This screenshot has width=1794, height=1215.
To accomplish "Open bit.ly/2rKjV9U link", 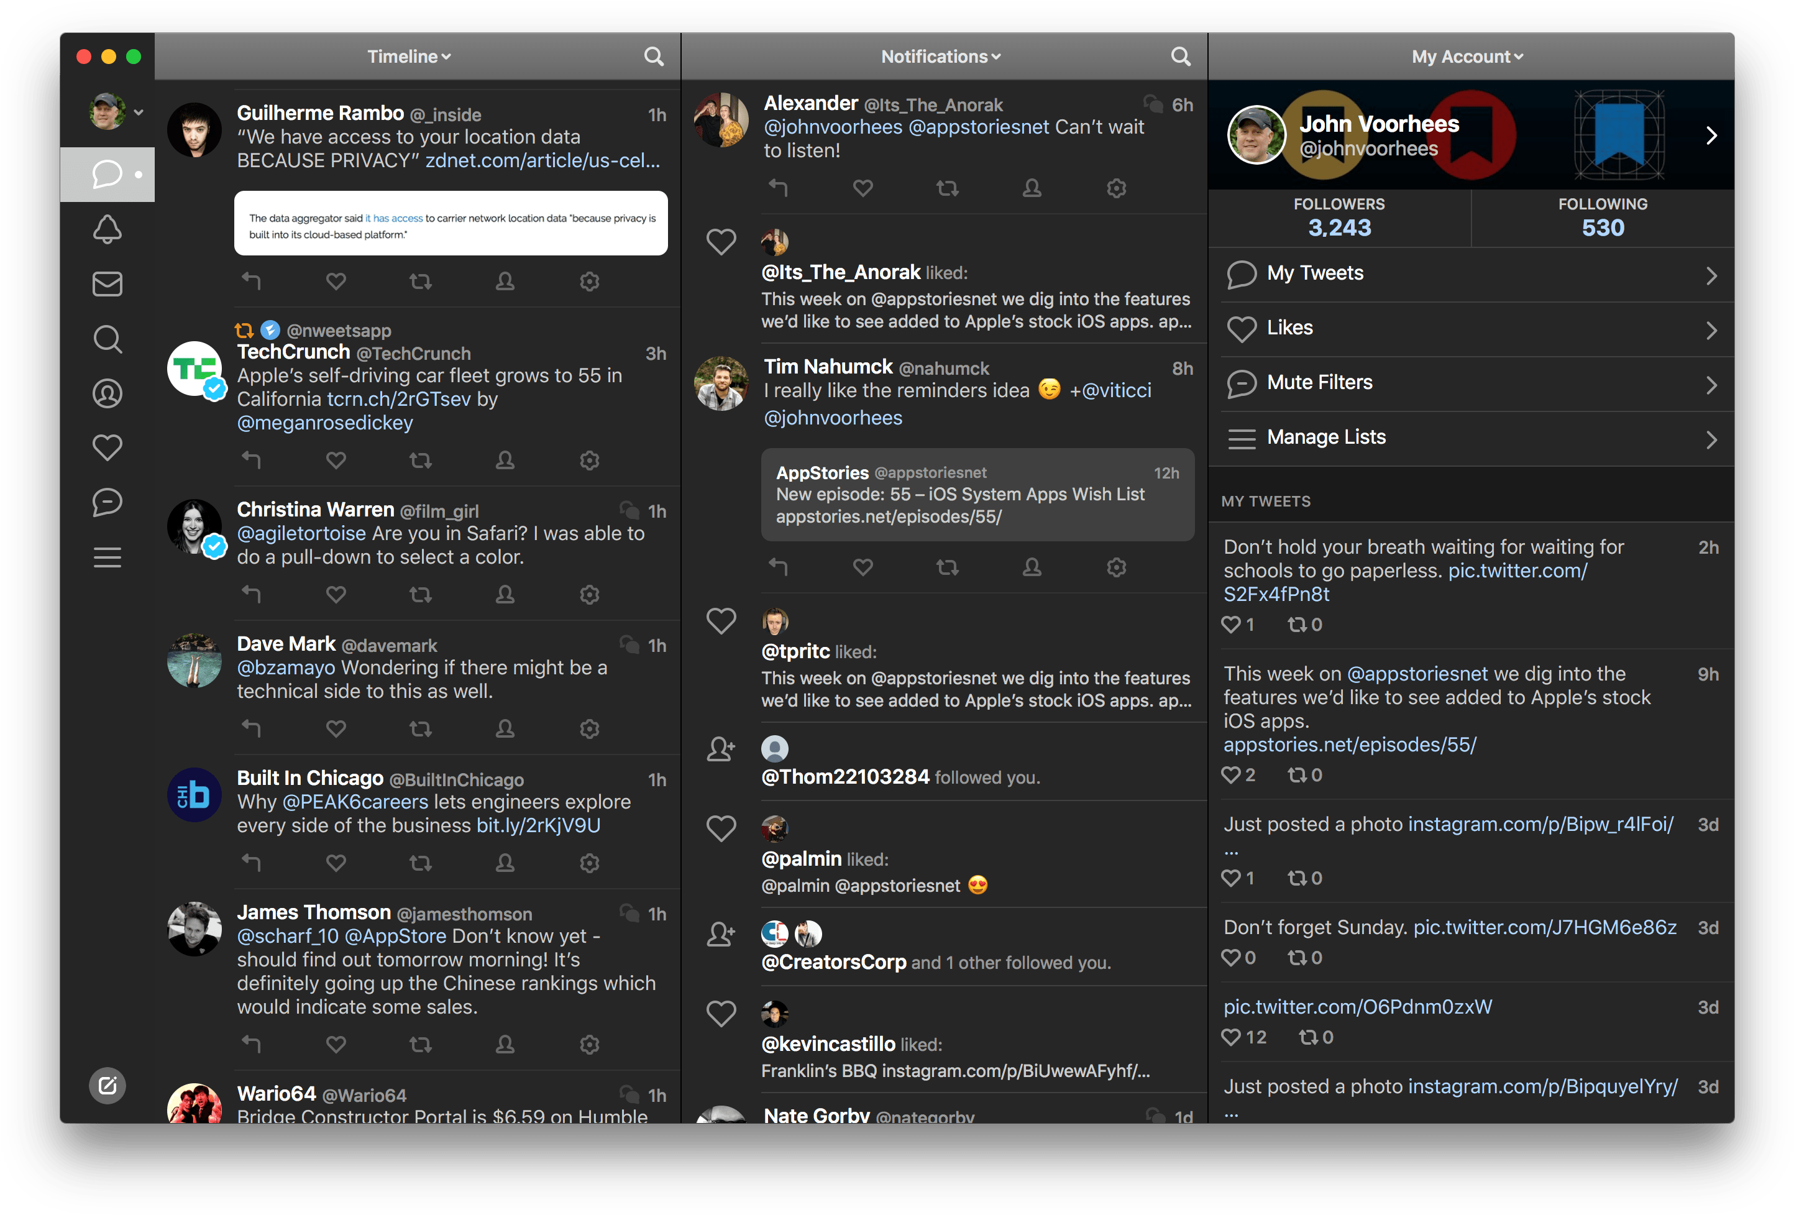I will [x=538, y=825].
